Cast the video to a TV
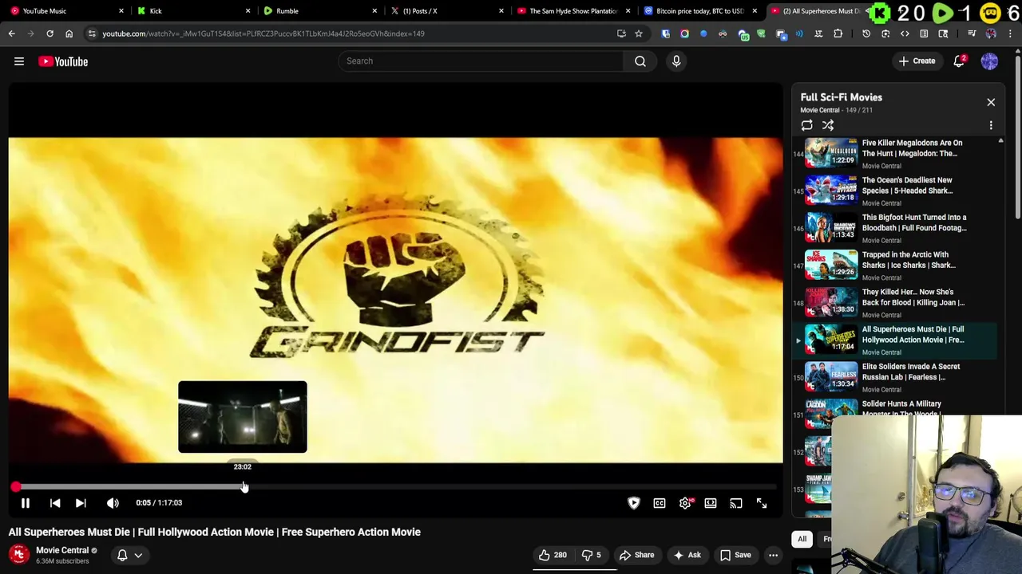This screenshot has height=574, width=1022. (736, 503)
